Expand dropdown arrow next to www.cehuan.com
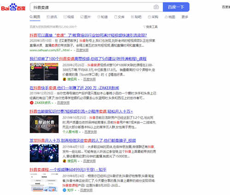This screenshot has width=230, height=195. point(71,50)
